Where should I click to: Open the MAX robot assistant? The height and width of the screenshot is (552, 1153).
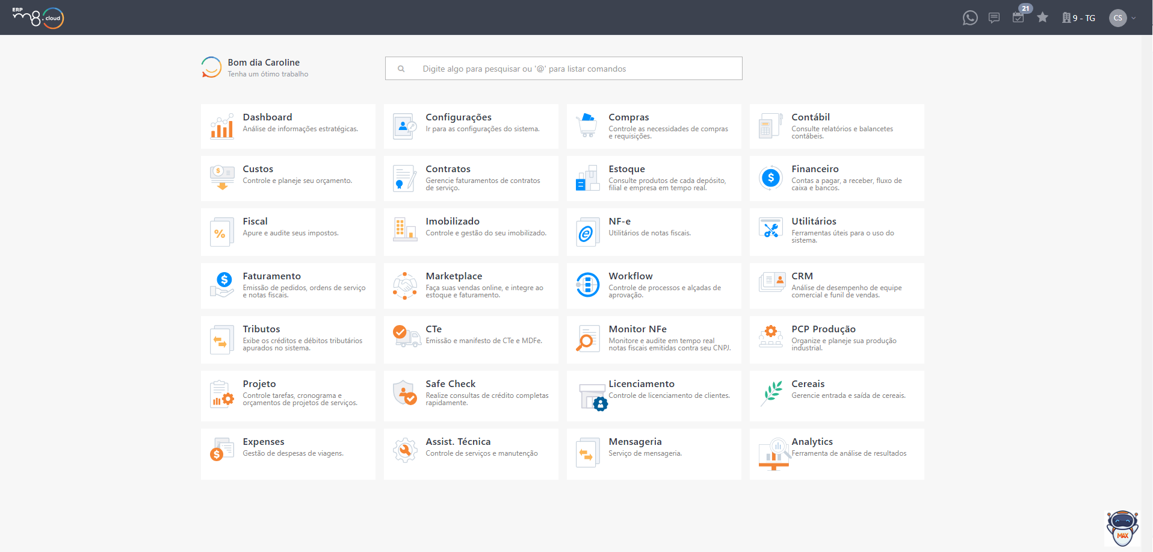[x=1122, y=529]
